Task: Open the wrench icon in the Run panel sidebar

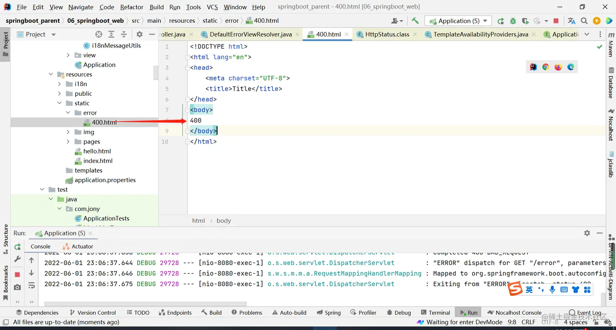Action: tap(18, 259)
